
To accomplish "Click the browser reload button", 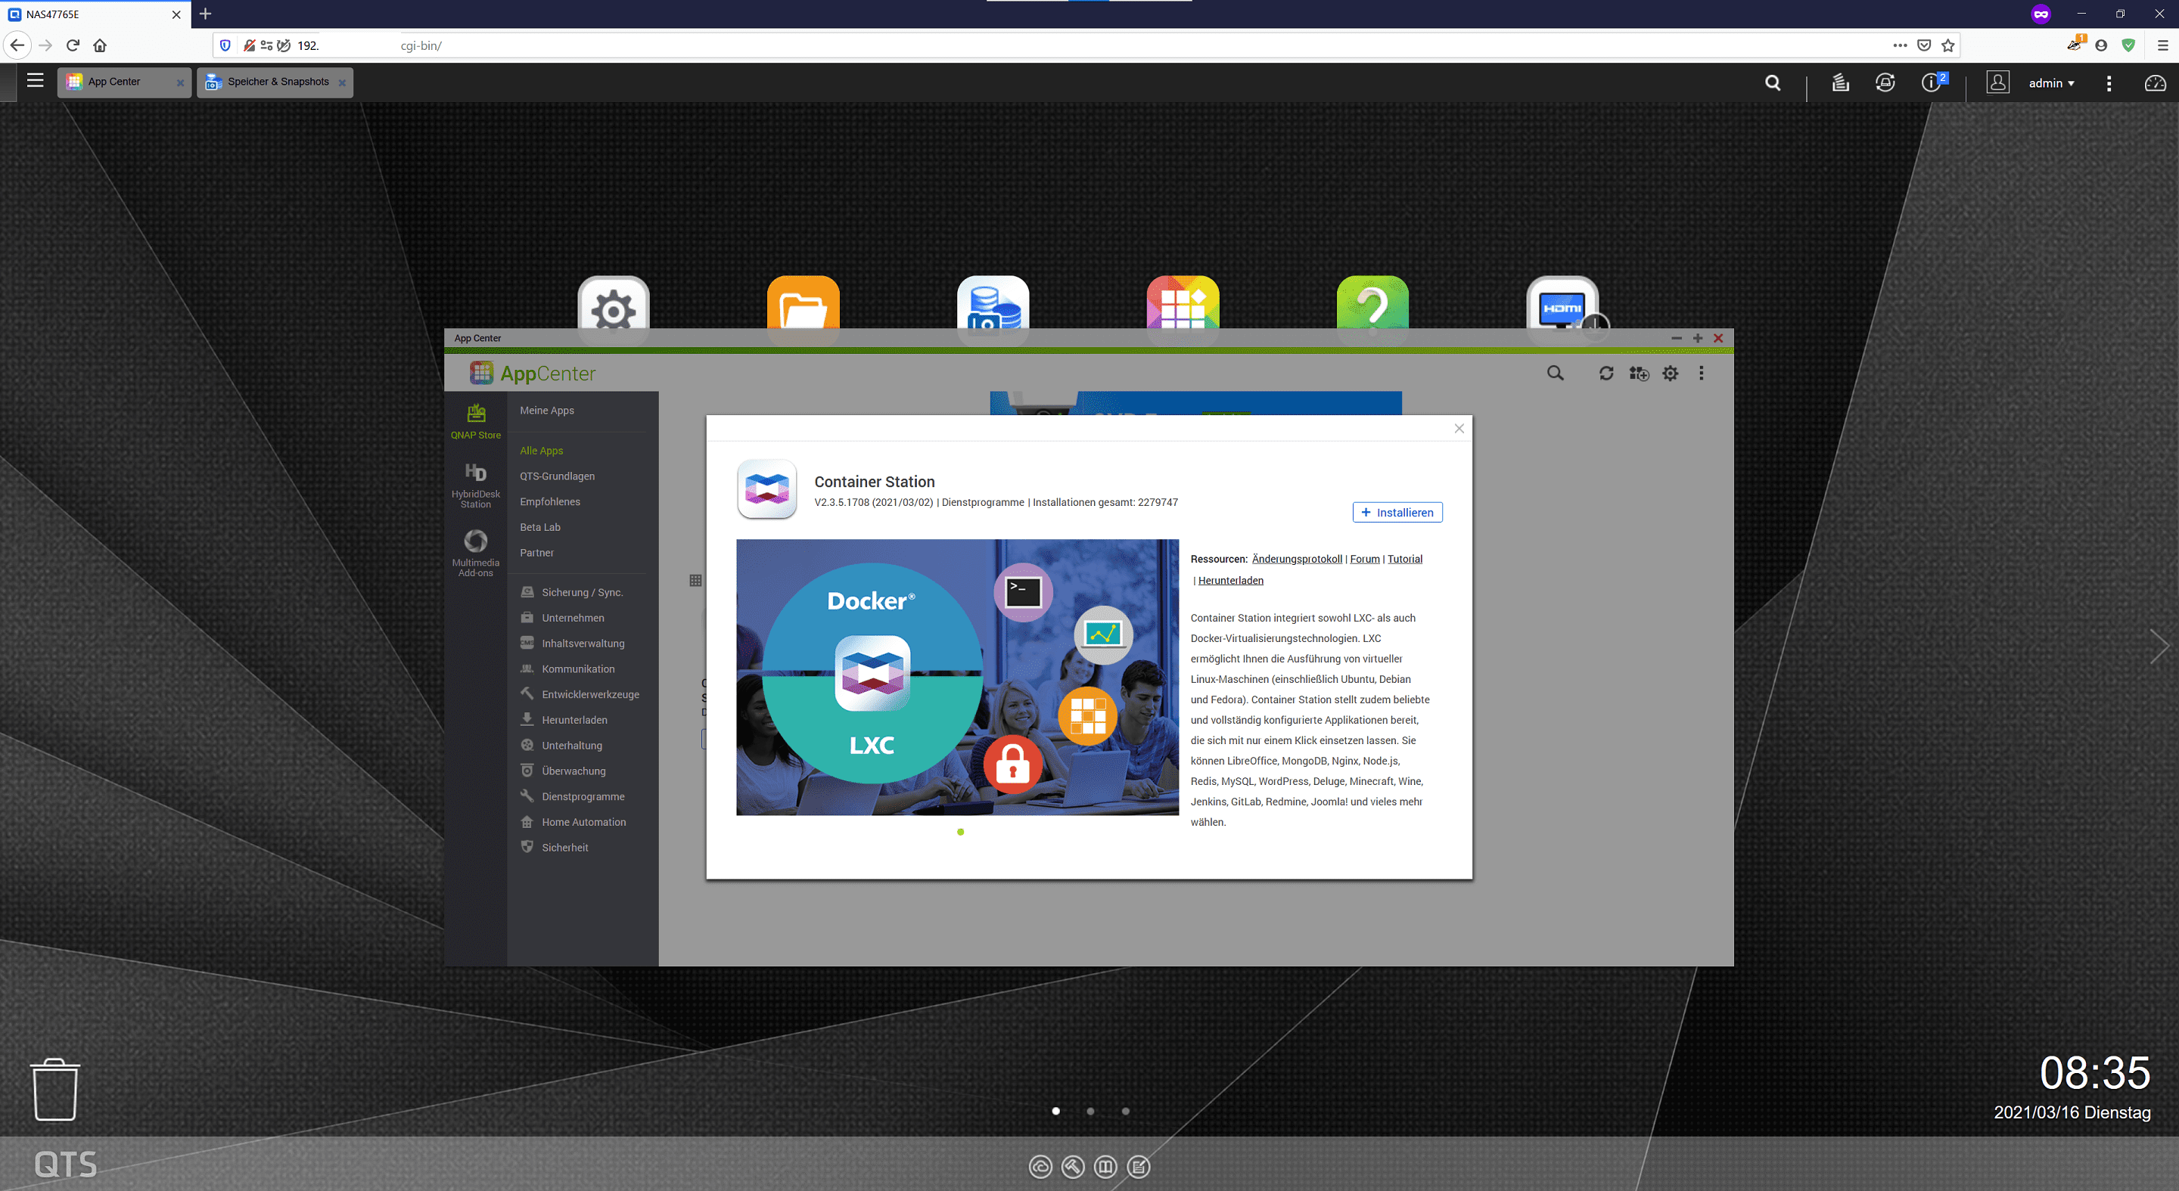I will tap(73, 45).
